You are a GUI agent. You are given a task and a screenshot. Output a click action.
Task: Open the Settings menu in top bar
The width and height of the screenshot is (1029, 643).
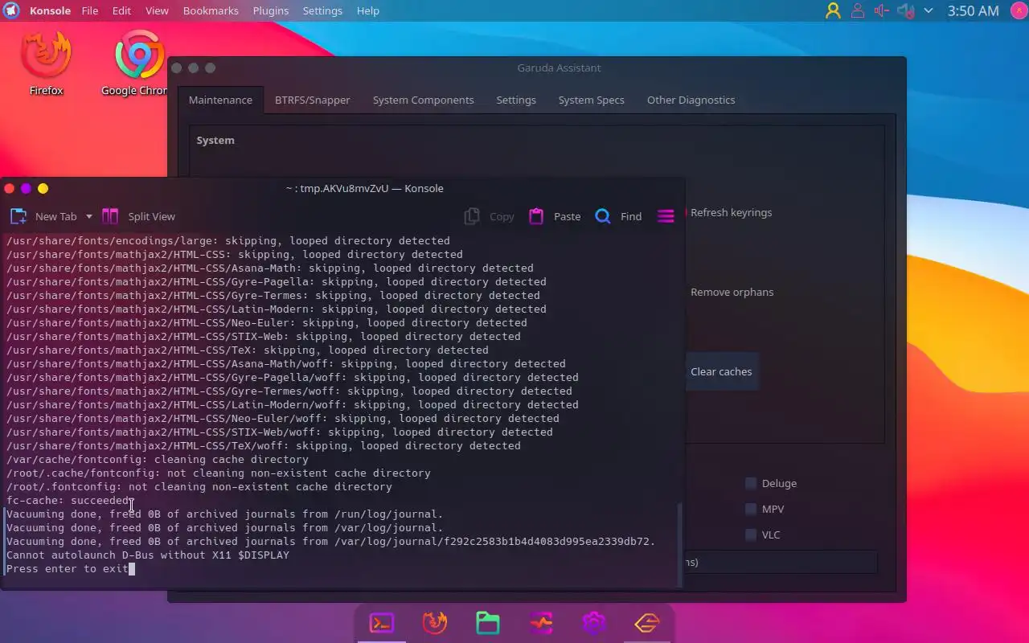coord(322,10)
